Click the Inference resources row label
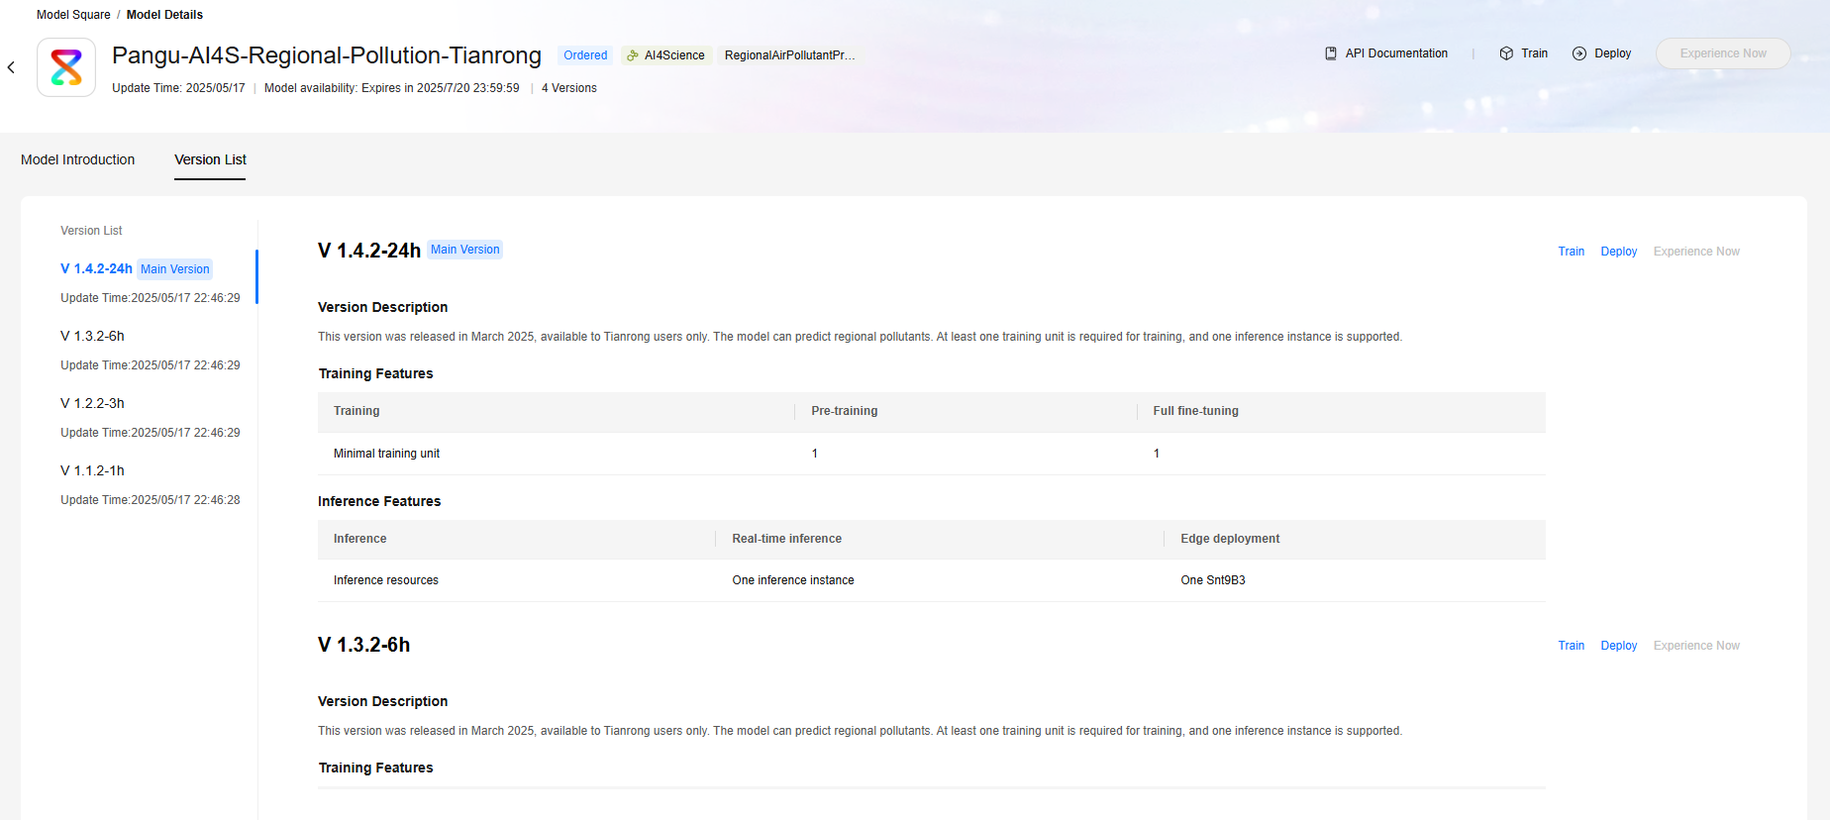 (386, 580)
